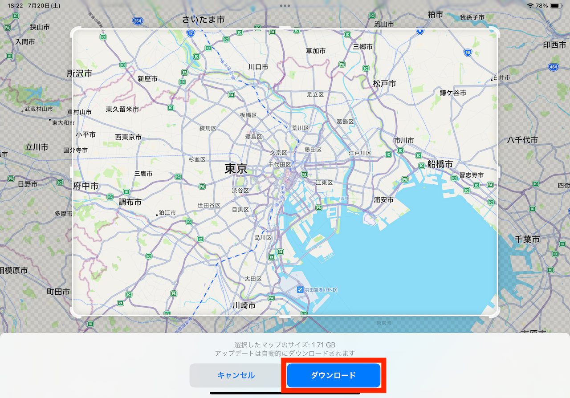
Task: Tap the large 東京 map label
Action: coord(236,169)
